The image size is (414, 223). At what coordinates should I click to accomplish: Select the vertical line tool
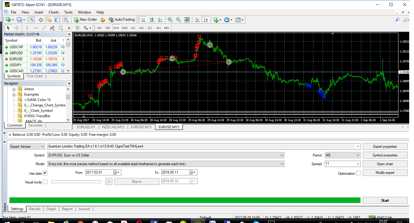(27, 28)
